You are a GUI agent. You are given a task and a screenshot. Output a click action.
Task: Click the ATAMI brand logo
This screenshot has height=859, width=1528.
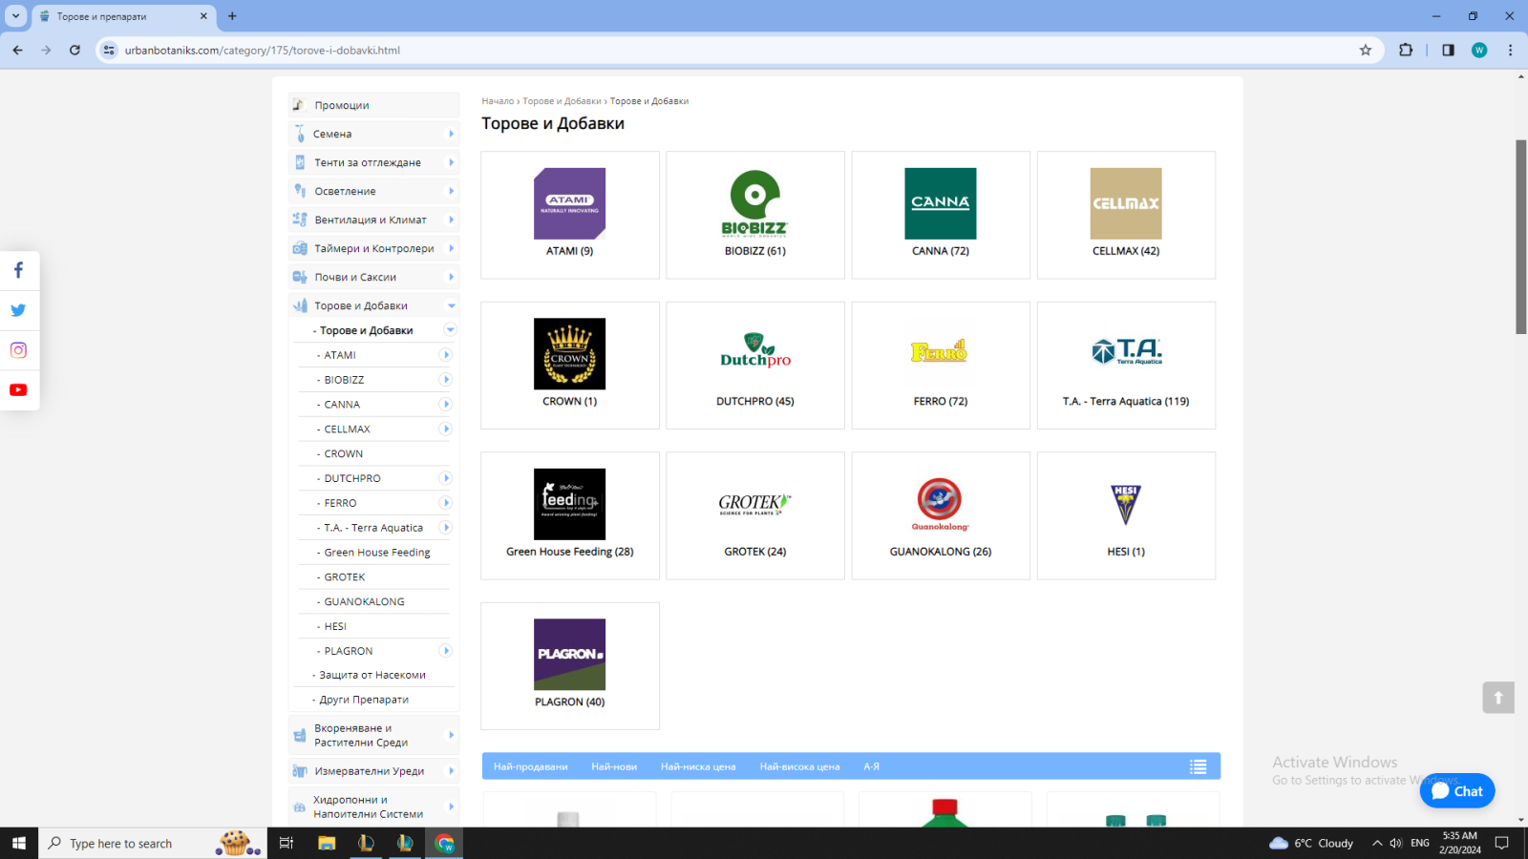tap(569, 203)
